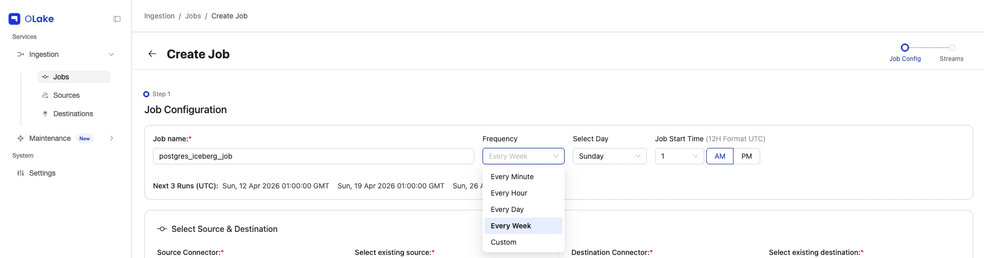
Task: Click the Step 1 indicator dot
Action: (146, 94)
